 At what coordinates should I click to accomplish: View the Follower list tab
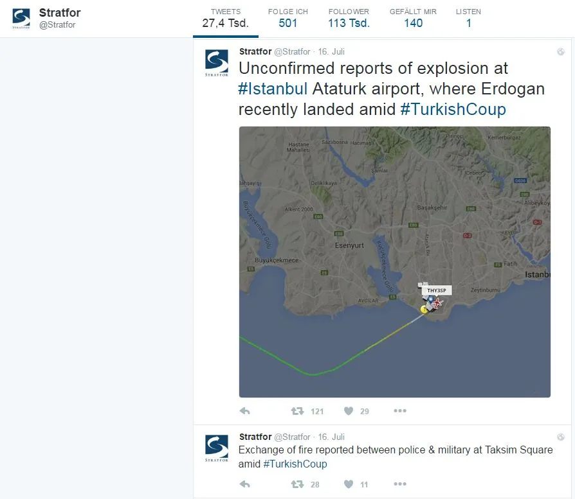(349, 19)
